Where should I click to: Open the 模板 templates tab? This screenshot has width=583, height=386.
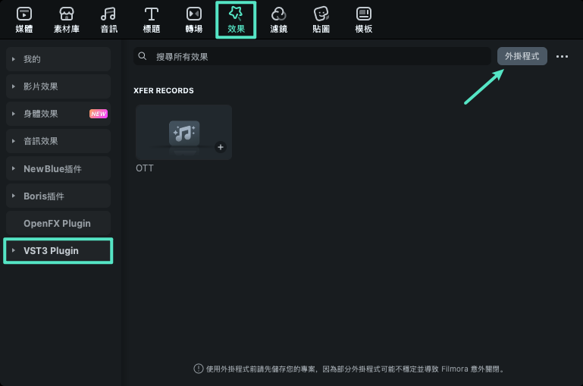pyautogui.click(x=363, y=20)
